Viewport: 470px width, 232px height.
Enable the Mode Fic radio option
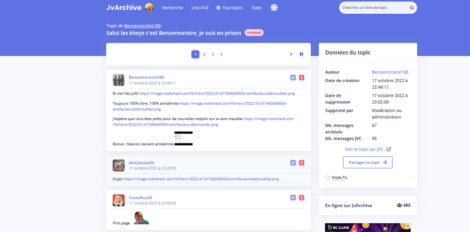[x=327, y=177]
